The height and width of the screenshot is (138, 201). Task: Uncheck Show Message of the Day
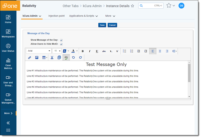click(61, 40)
